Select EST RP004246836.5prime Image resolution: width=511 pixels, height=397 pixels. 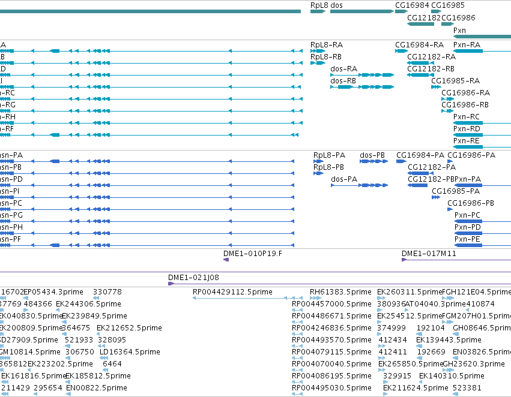pyautogui.click(x=331, y=328)
